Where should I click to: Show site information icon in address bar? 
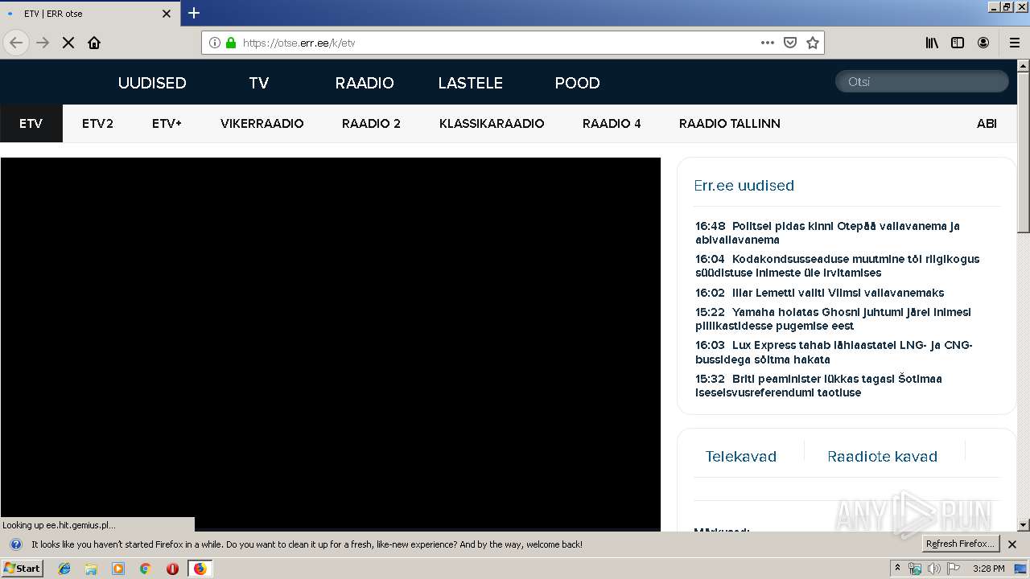pos(215,43)
